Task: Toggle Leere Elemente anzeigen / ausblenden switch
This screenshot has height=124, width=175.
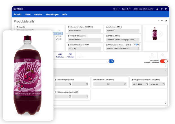Action: pyautogui.click(x=164, y=61)
